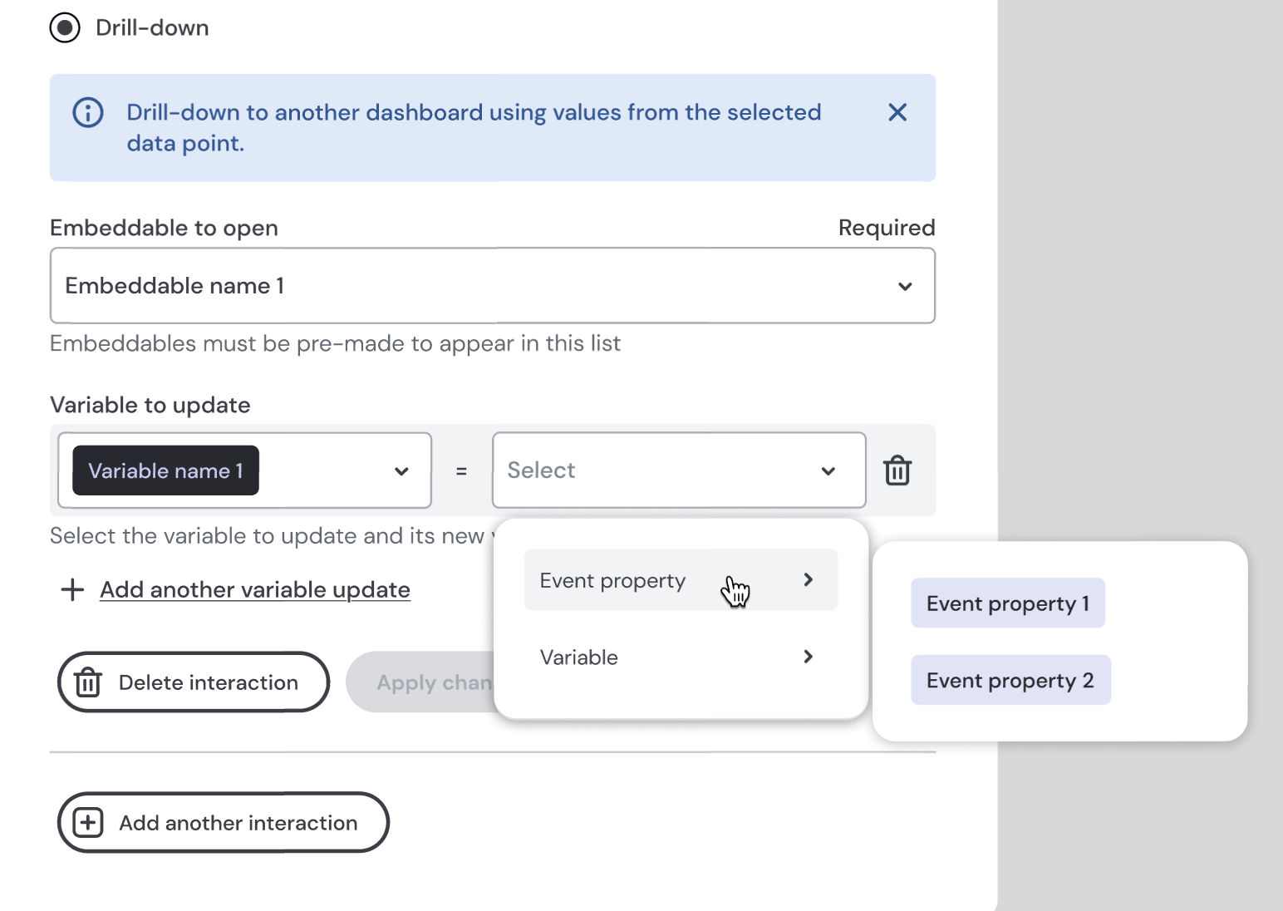Expand the Variable name 1 dropdown
Image resolution: width=1283 pixels, height=911 pixels.
[401, 471]
